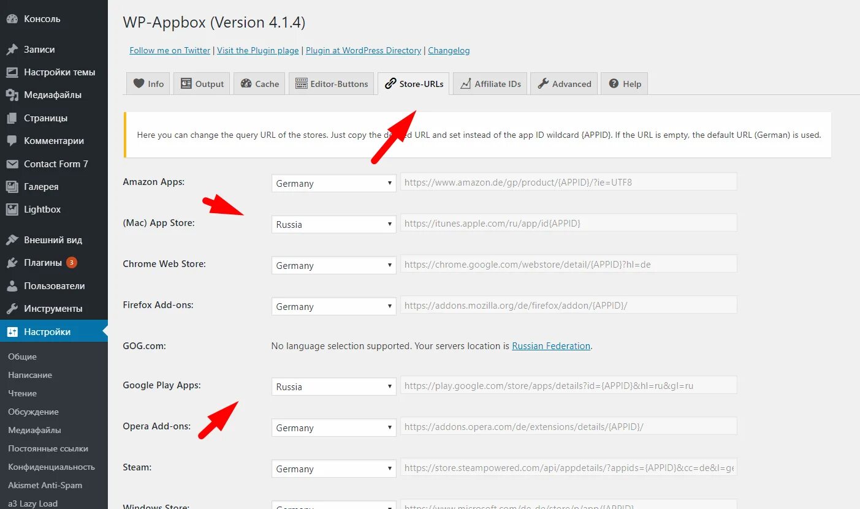The height and width of the screenshot is (509, 860).
Task: Click the Записи pin icon
Action: [x=12, y=50]
